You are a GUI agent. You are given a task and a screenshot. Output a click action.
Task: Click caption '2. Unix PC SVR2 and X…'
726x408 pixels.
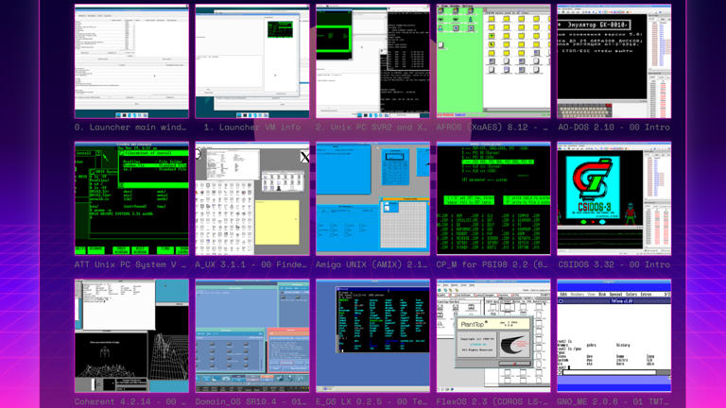372,127
